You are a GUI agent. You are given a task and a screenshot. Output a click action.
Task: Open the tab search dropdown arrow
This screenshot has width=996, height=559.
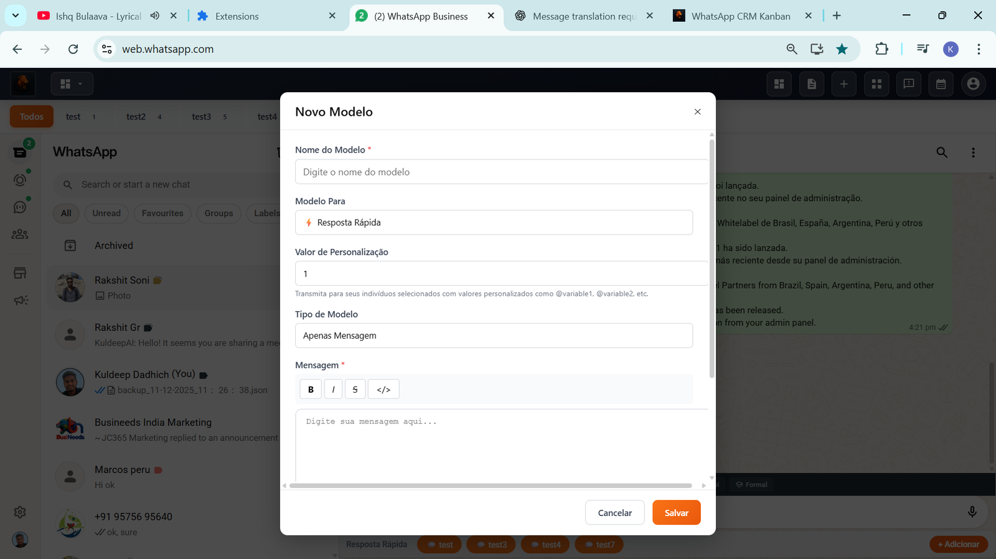(16, 16)
